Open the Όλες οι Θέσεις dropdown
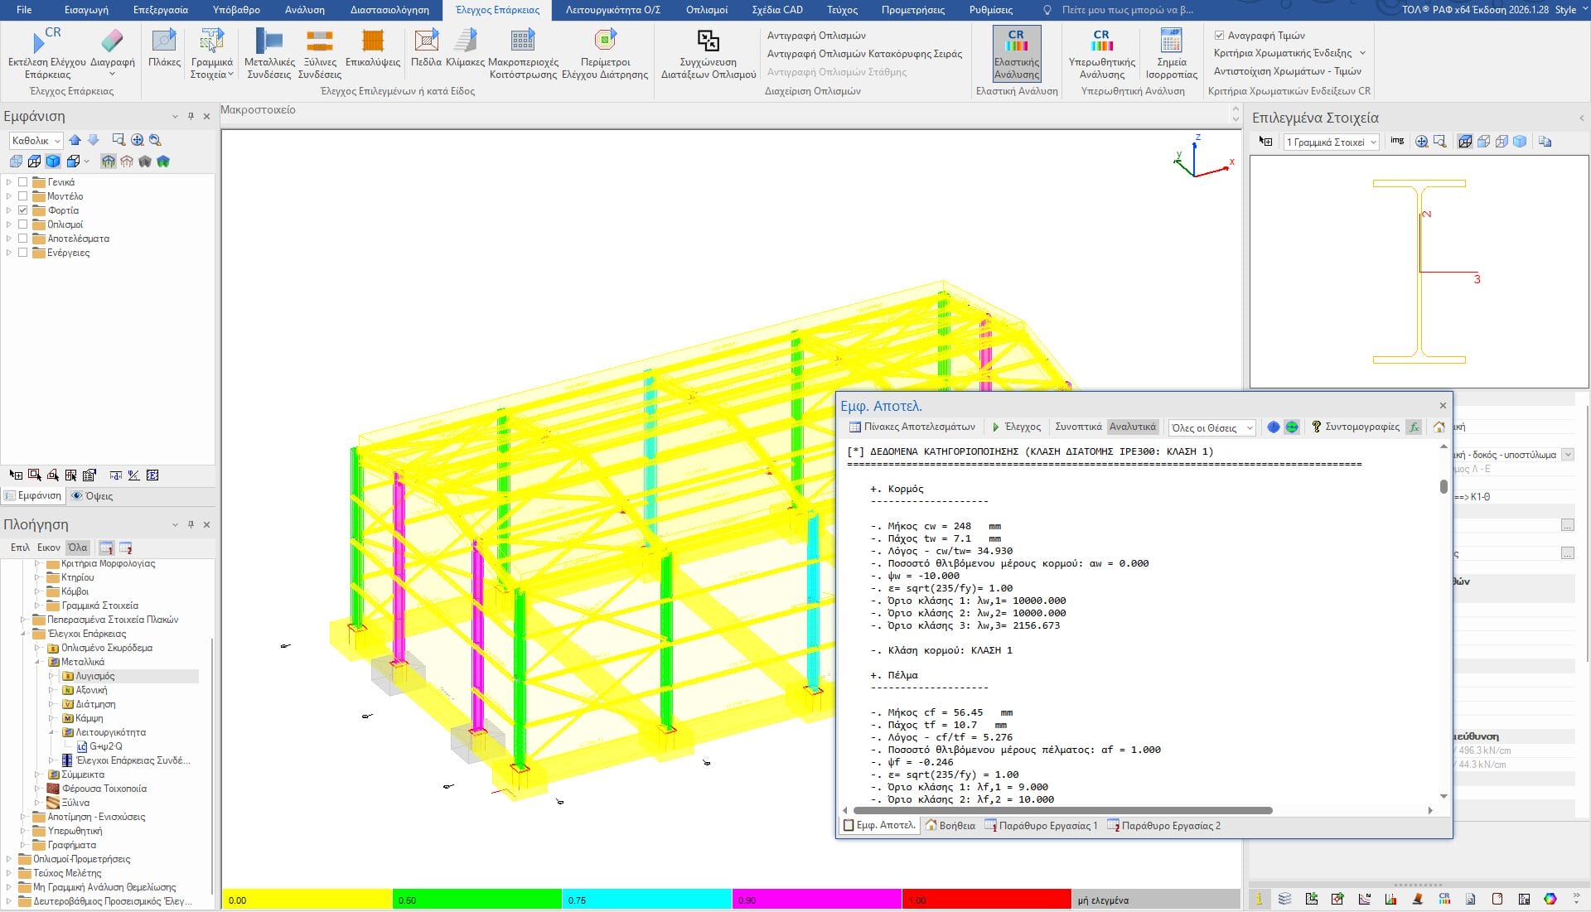The width and height of the screenshot is (1591, 912). tap(1211, 427)
